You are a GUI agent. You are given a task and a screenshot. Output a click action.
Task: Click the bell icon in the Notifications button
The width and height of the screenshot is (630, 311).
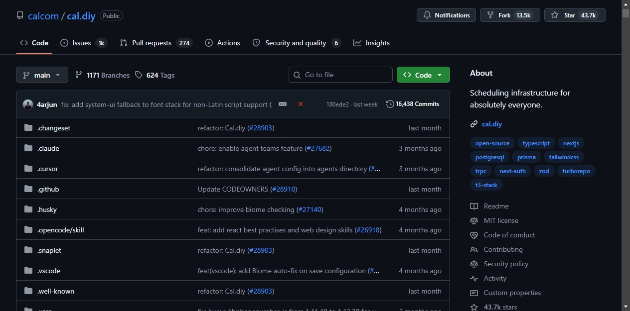(427, 15)
